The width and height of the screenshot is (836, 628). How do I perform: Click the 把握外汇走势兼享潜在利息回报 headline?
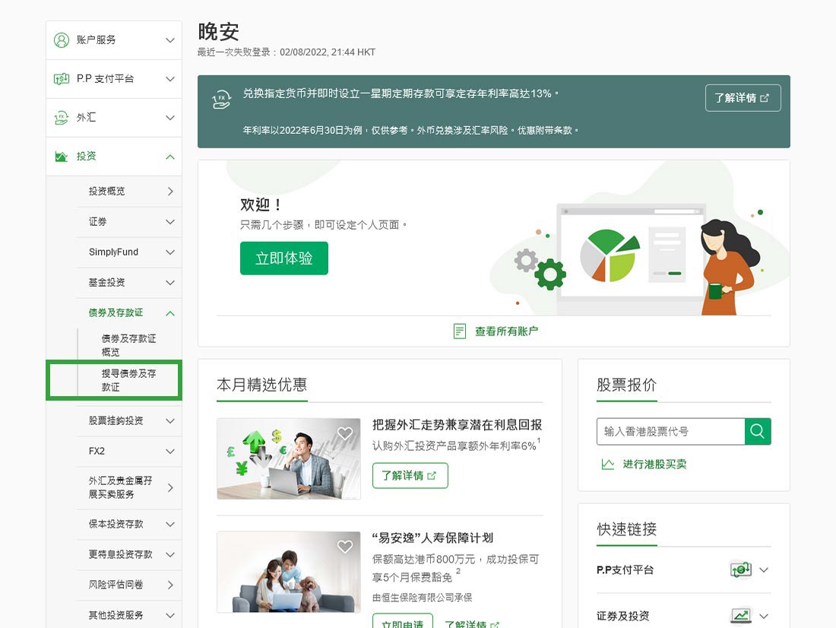457,425
